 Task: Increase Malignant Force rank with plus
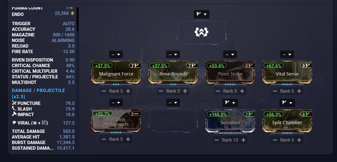pyautogui.click(x=128, y=91)
